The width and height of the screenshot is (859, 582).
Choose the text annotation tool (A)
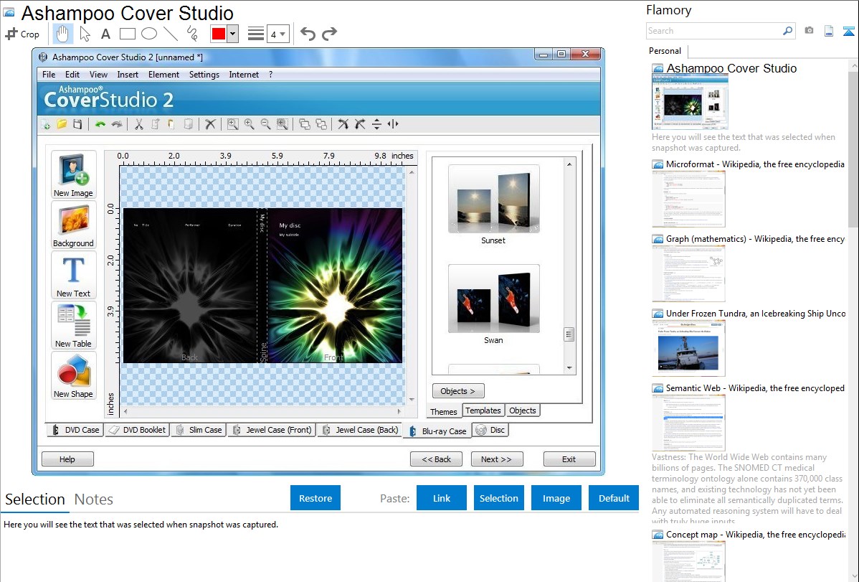[x=105, y=34]
